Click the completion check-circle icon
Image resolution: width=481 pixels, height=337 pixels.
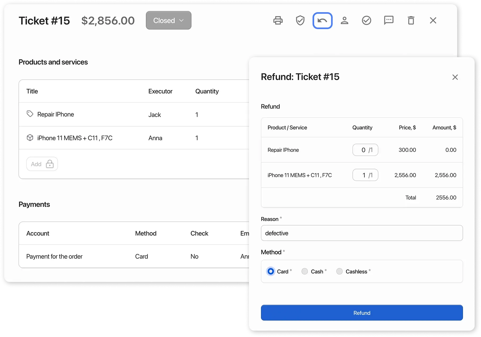[367, 20]
